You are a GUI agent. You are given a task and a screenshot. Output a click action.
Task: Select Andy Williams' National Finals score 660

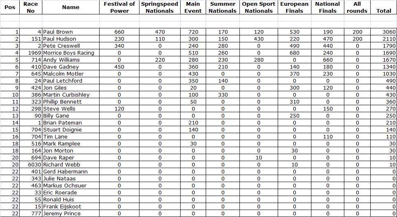coord(327,60)
